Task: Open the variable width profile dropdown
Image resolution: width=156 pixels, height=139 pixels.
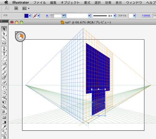Action: 89,16
